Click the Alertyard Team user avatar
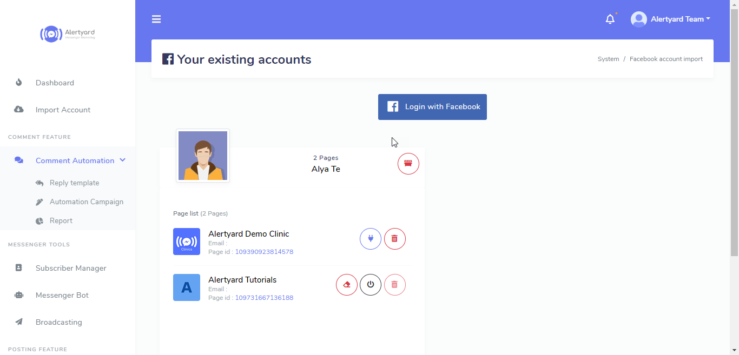Image resolution: width=739 pixels, height=355 pixels. [x=639, y=19]
